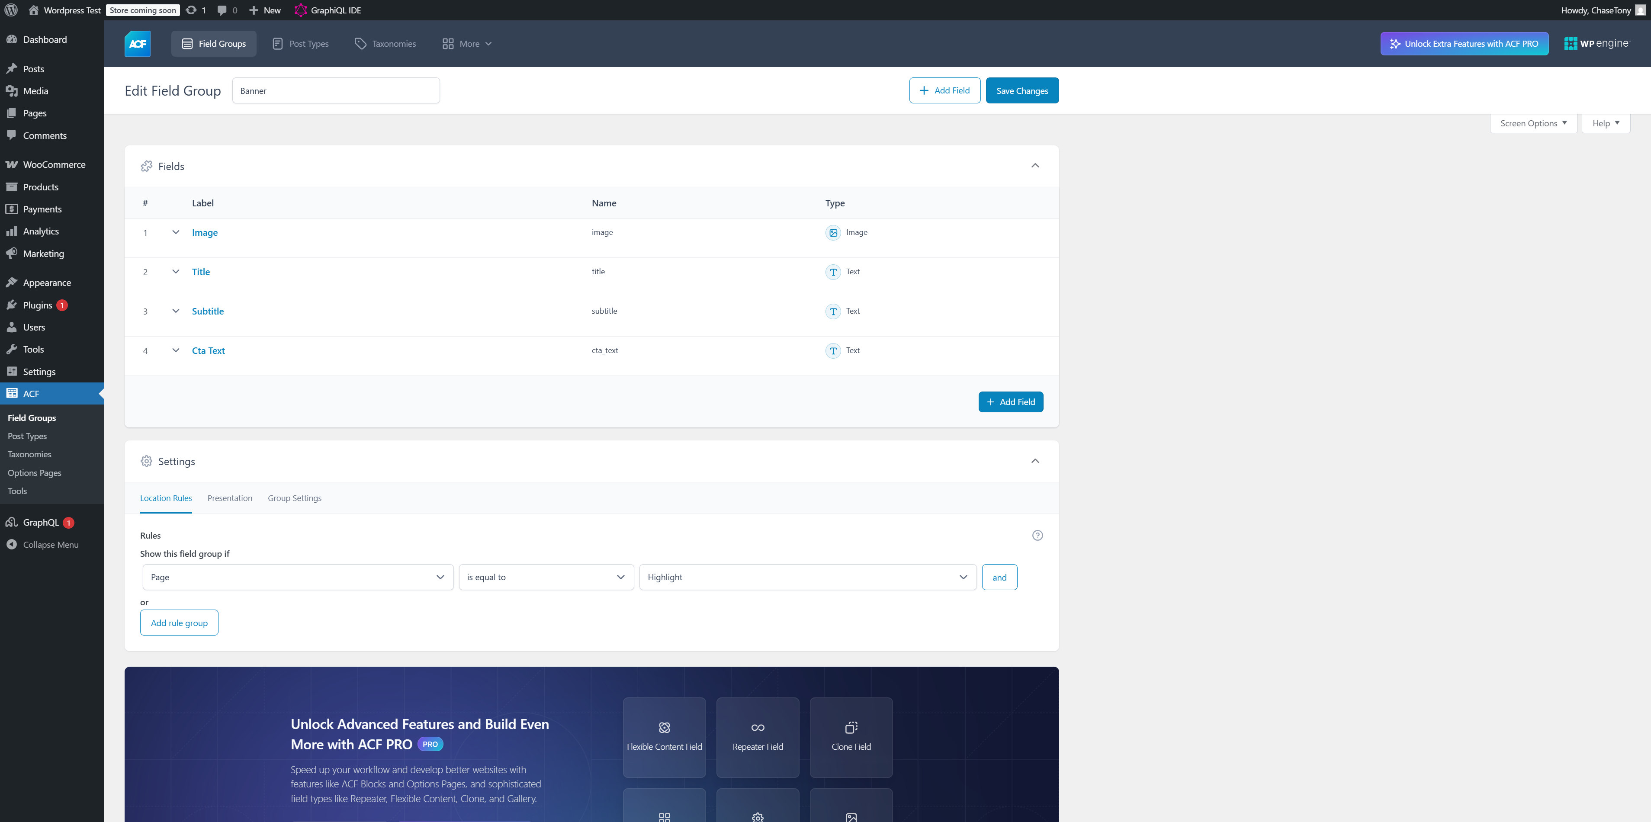Collapse the admin sidebar menu
This screenshot has height=822, width=1651.
click(50, 545)
